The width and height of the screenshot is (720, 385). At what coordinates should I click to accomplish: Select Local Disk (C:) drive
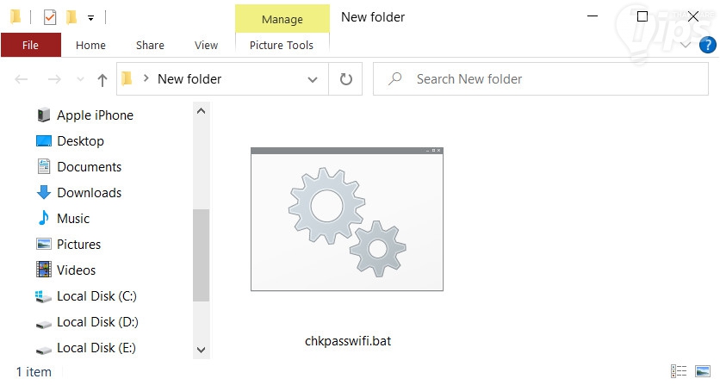click(96, 296)
